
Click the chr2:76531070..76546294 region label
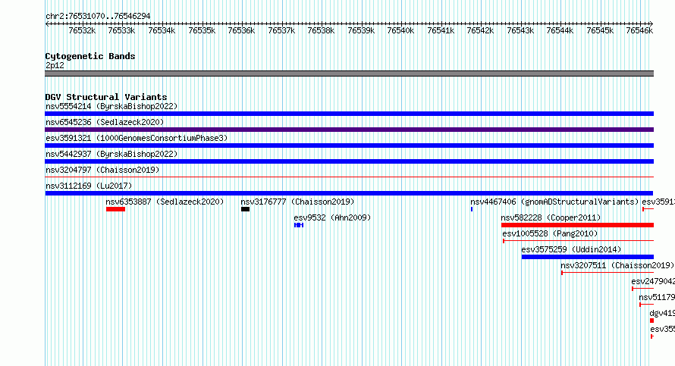[98, 16]
